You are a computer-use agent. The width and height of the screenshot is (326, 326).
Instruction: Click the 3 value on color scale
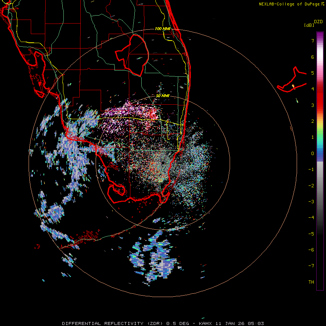click(313, 105)
